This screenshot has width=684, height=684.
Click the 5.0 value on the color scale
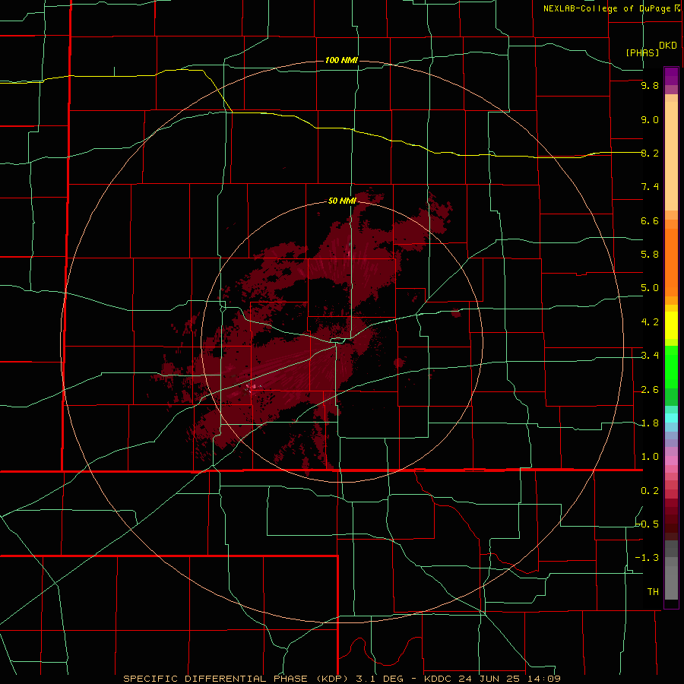click(650, 288)
